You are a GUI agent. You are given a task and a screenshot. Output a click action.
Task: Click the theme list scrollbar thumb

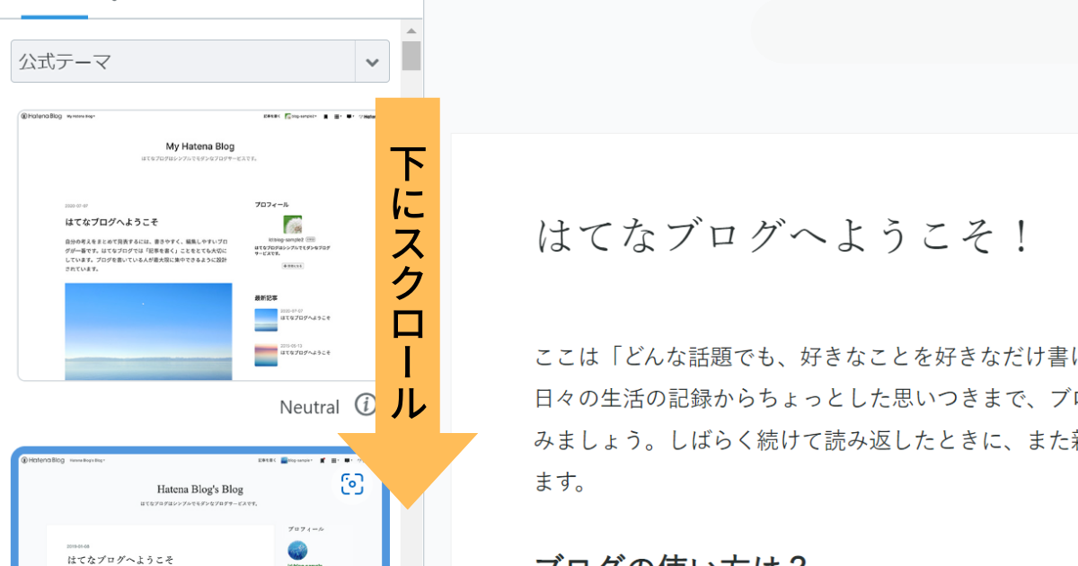[411, 56]
